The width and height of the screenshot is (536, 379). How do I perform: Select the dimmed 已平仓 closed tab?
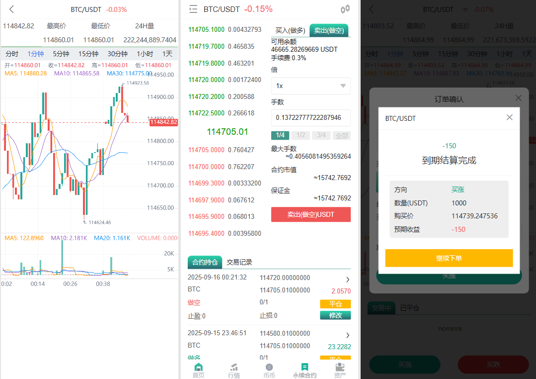[409, 308]
